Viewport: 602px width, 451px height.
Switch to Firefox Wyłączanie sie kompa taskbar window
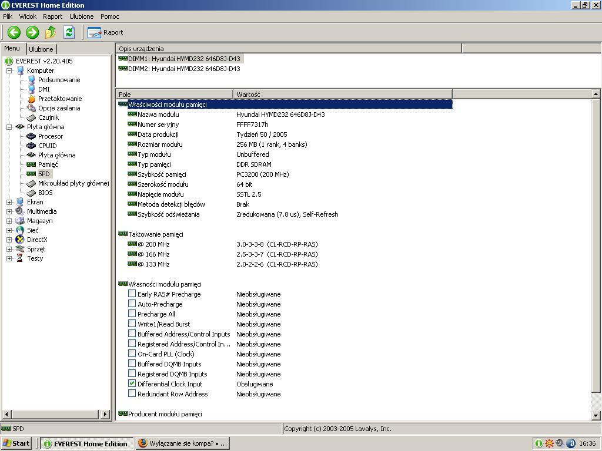(183, 444)
